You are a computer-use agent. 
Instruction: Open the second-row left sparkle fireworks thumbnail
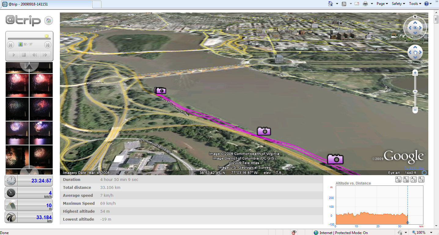pyautogui.click(x=17, y=109)
